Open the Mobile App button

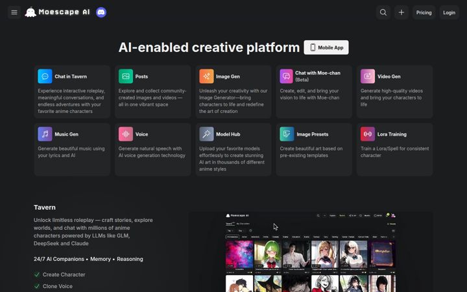point(326,47)
